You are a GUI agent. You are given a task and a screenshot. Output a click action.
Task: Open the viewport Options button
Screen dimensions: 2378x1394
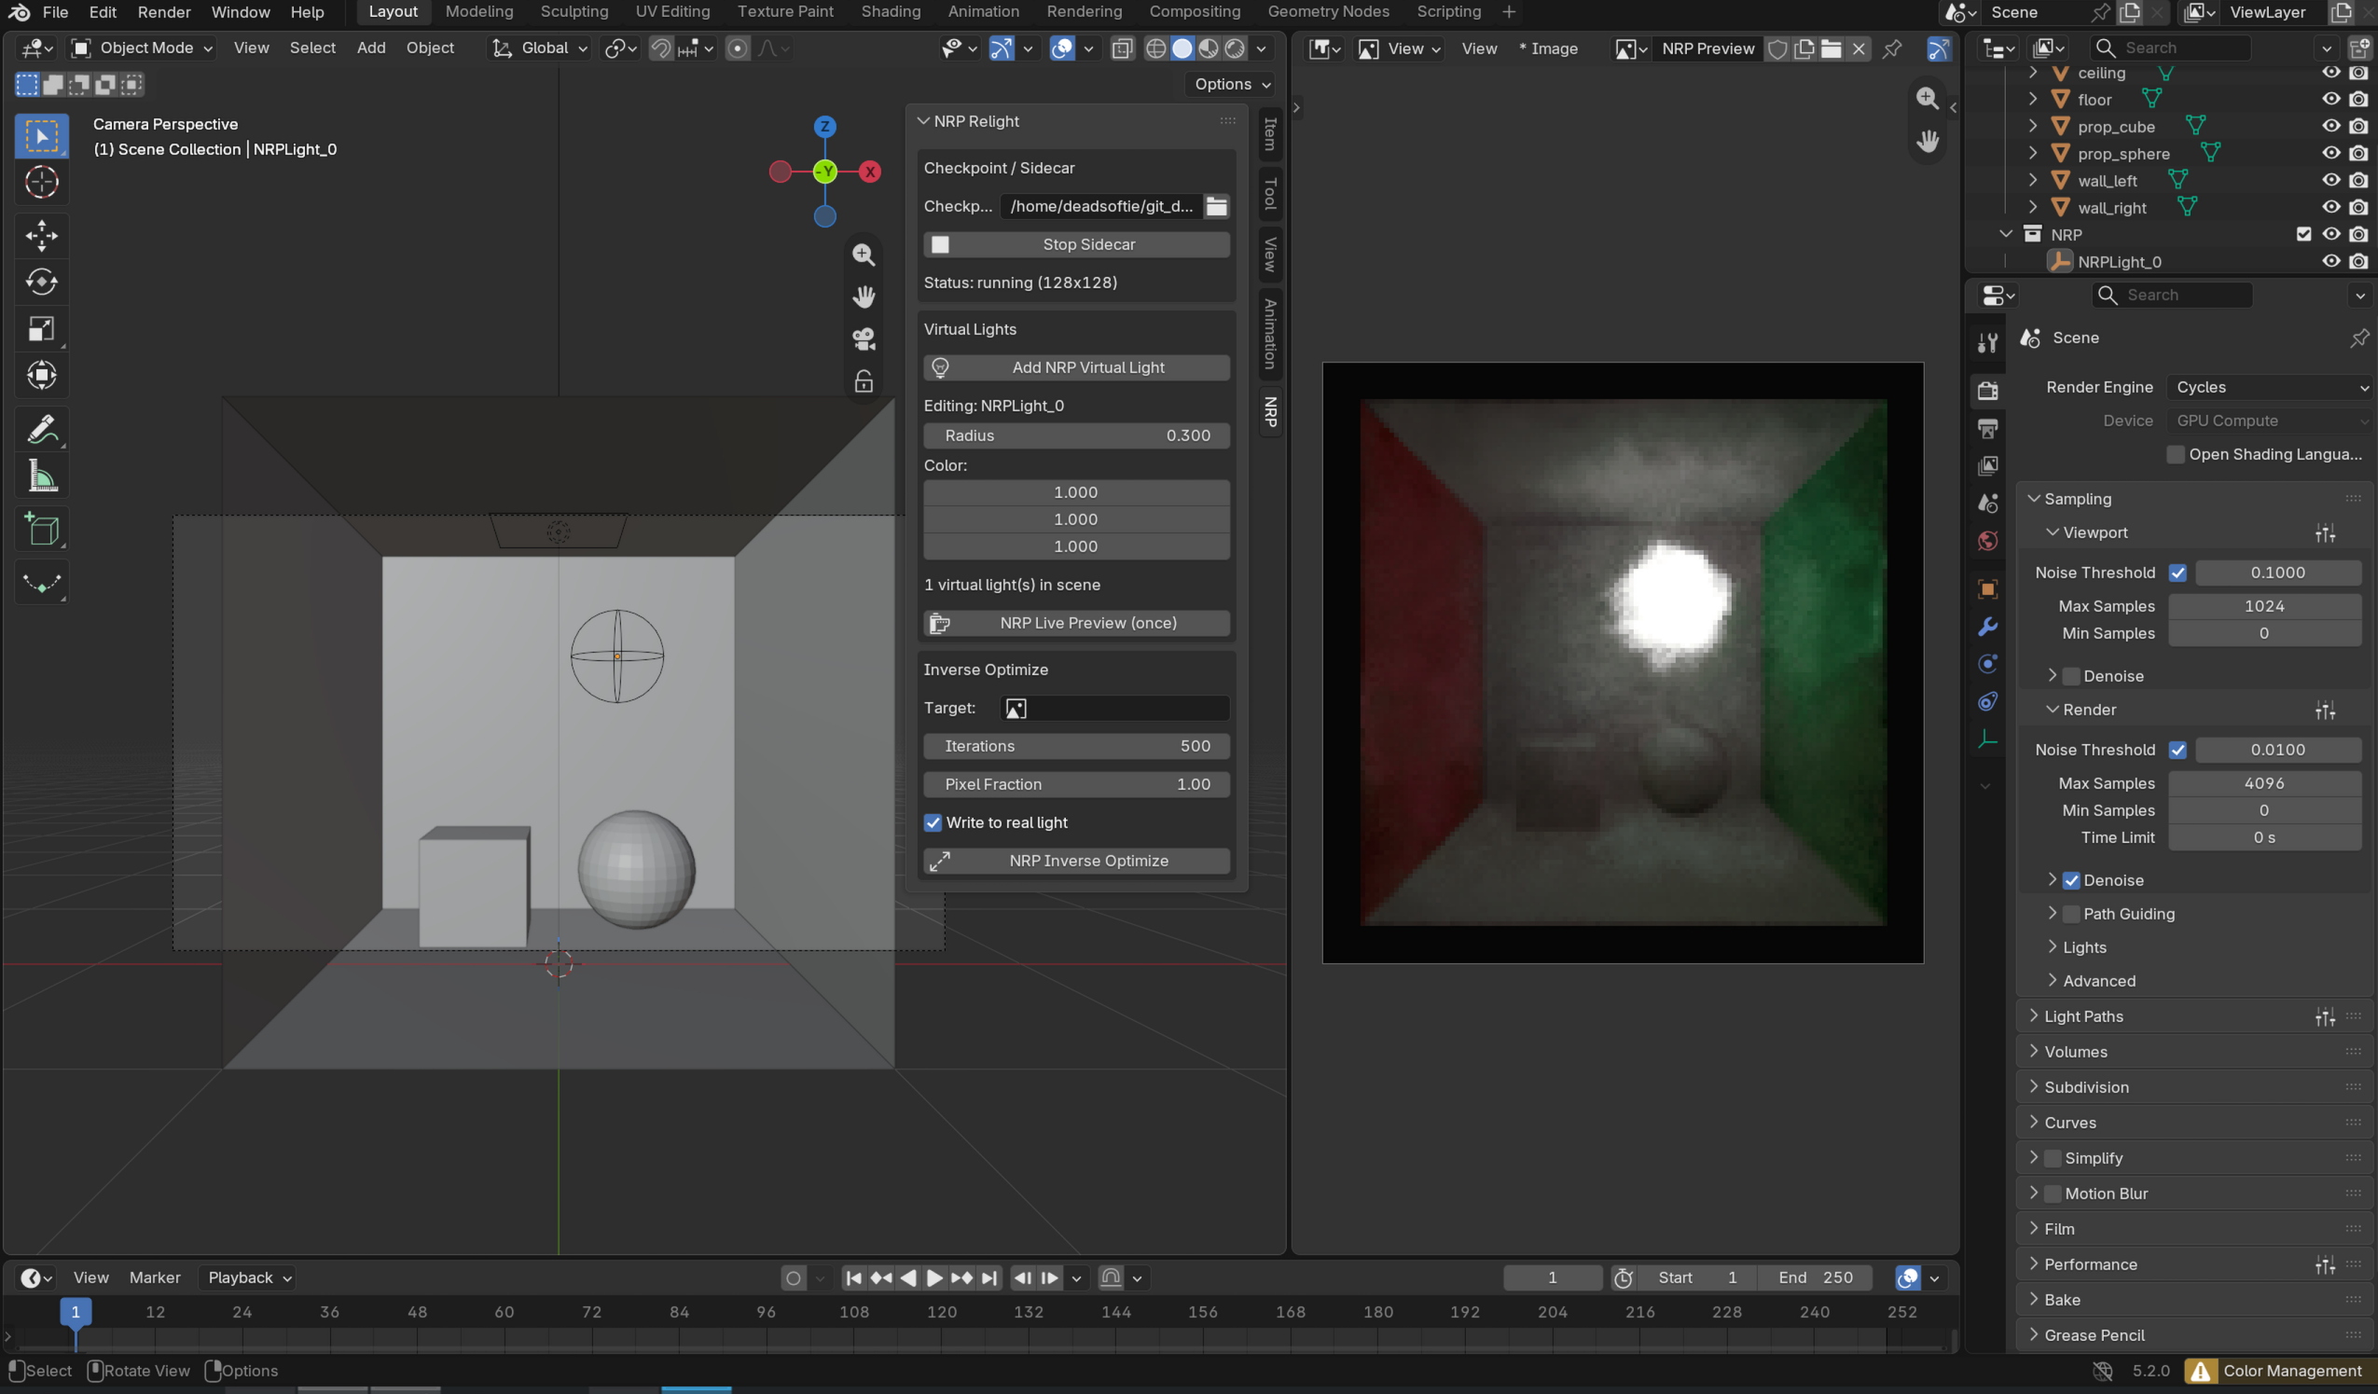1232,84
